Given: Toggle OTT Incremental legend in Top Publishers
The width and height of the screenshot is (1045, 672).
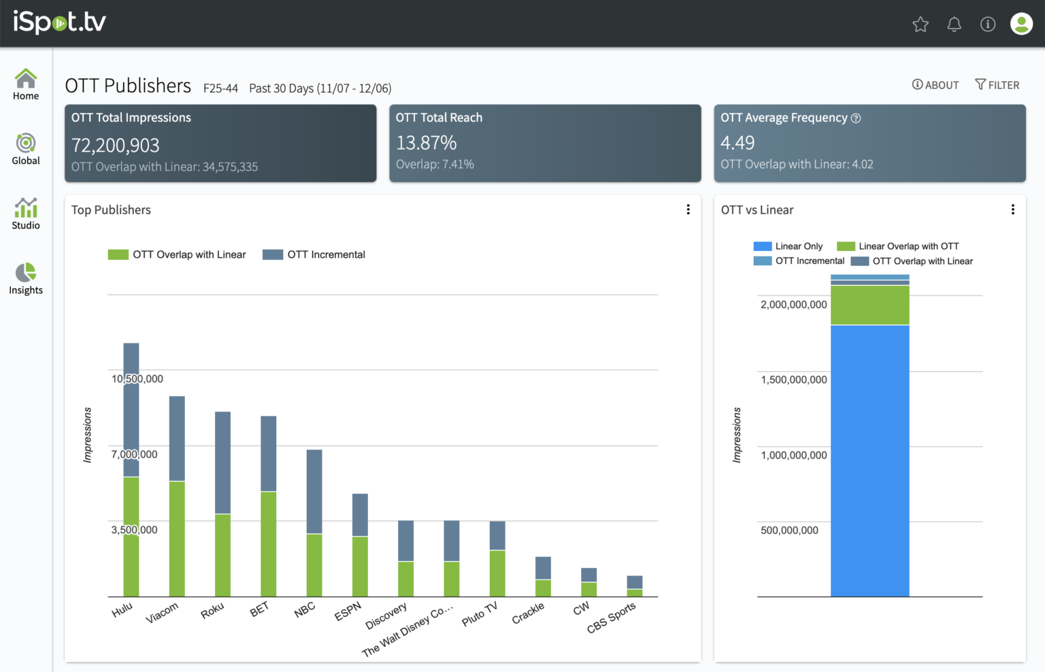Looking at the screenshot, I should [x=314, y=254].
